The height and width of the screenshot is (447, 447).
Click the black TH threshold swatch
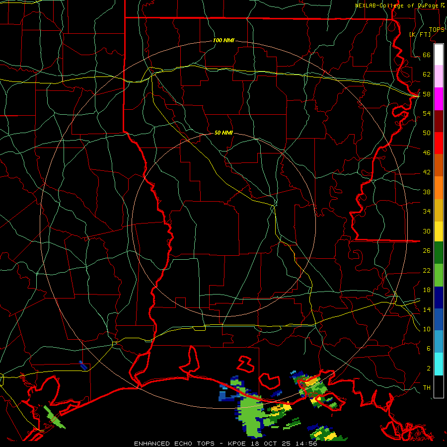point(439,386)
